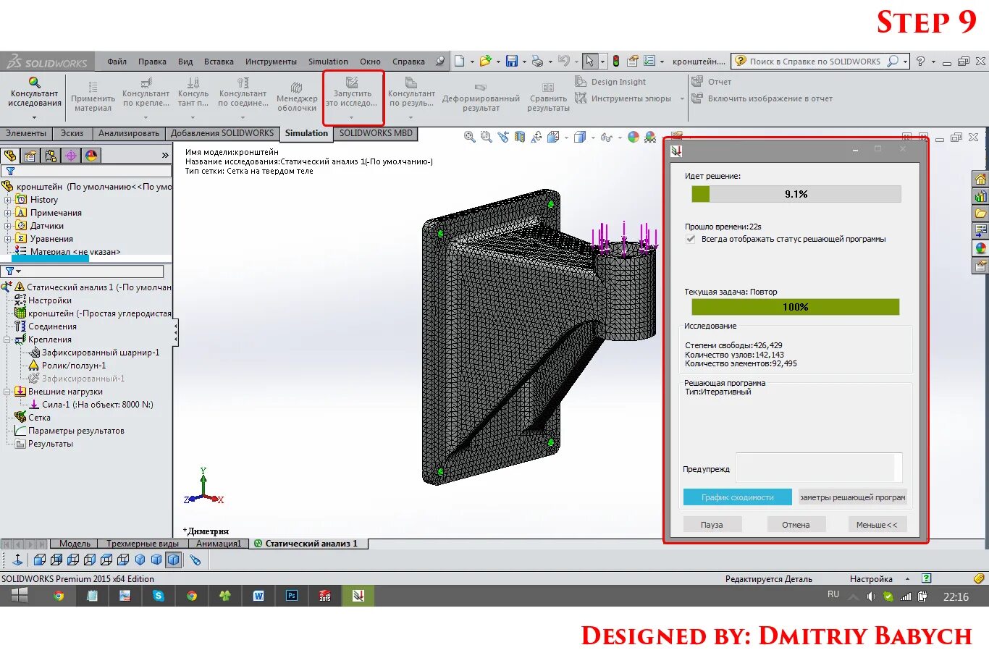Switch to the Анализировать tab
The height and width of the screenshot is (658, 989).
129,133
